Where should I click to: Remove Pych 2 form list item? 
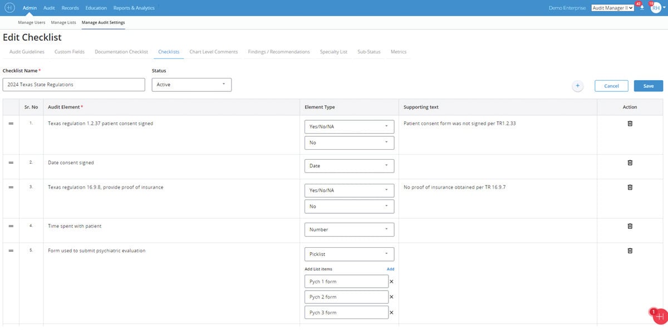pos(391,297)
